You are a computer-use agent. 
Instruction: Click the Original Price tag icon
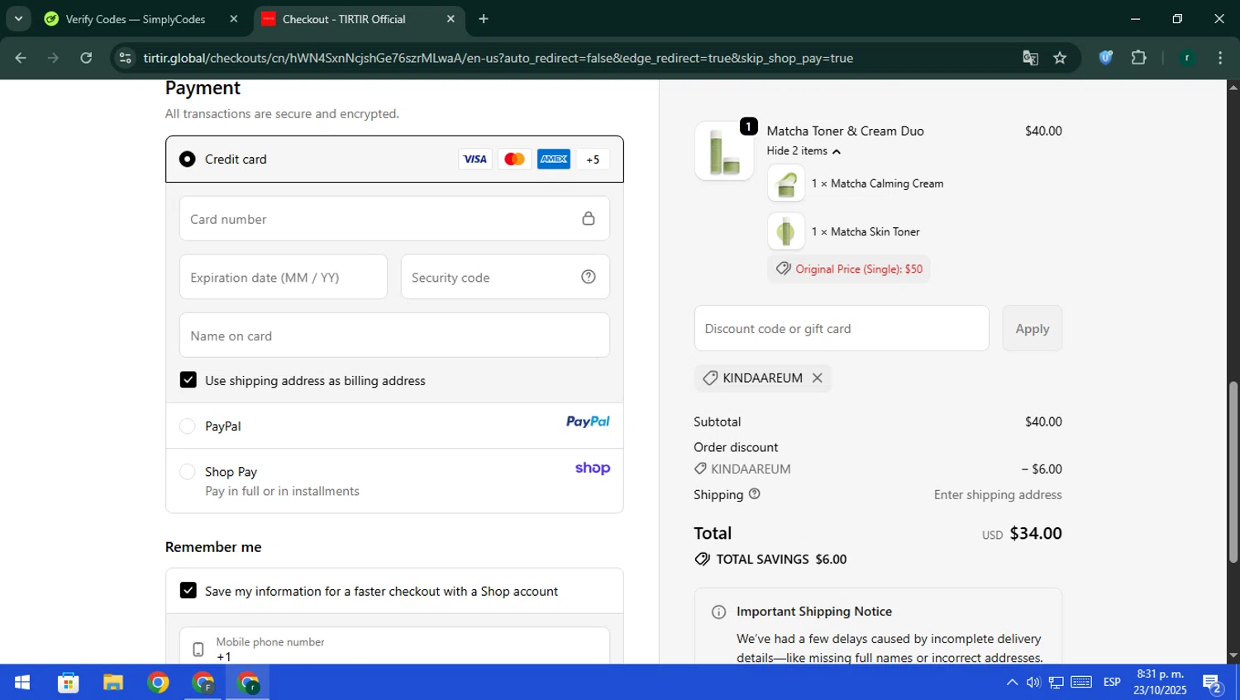pos(784,269)
